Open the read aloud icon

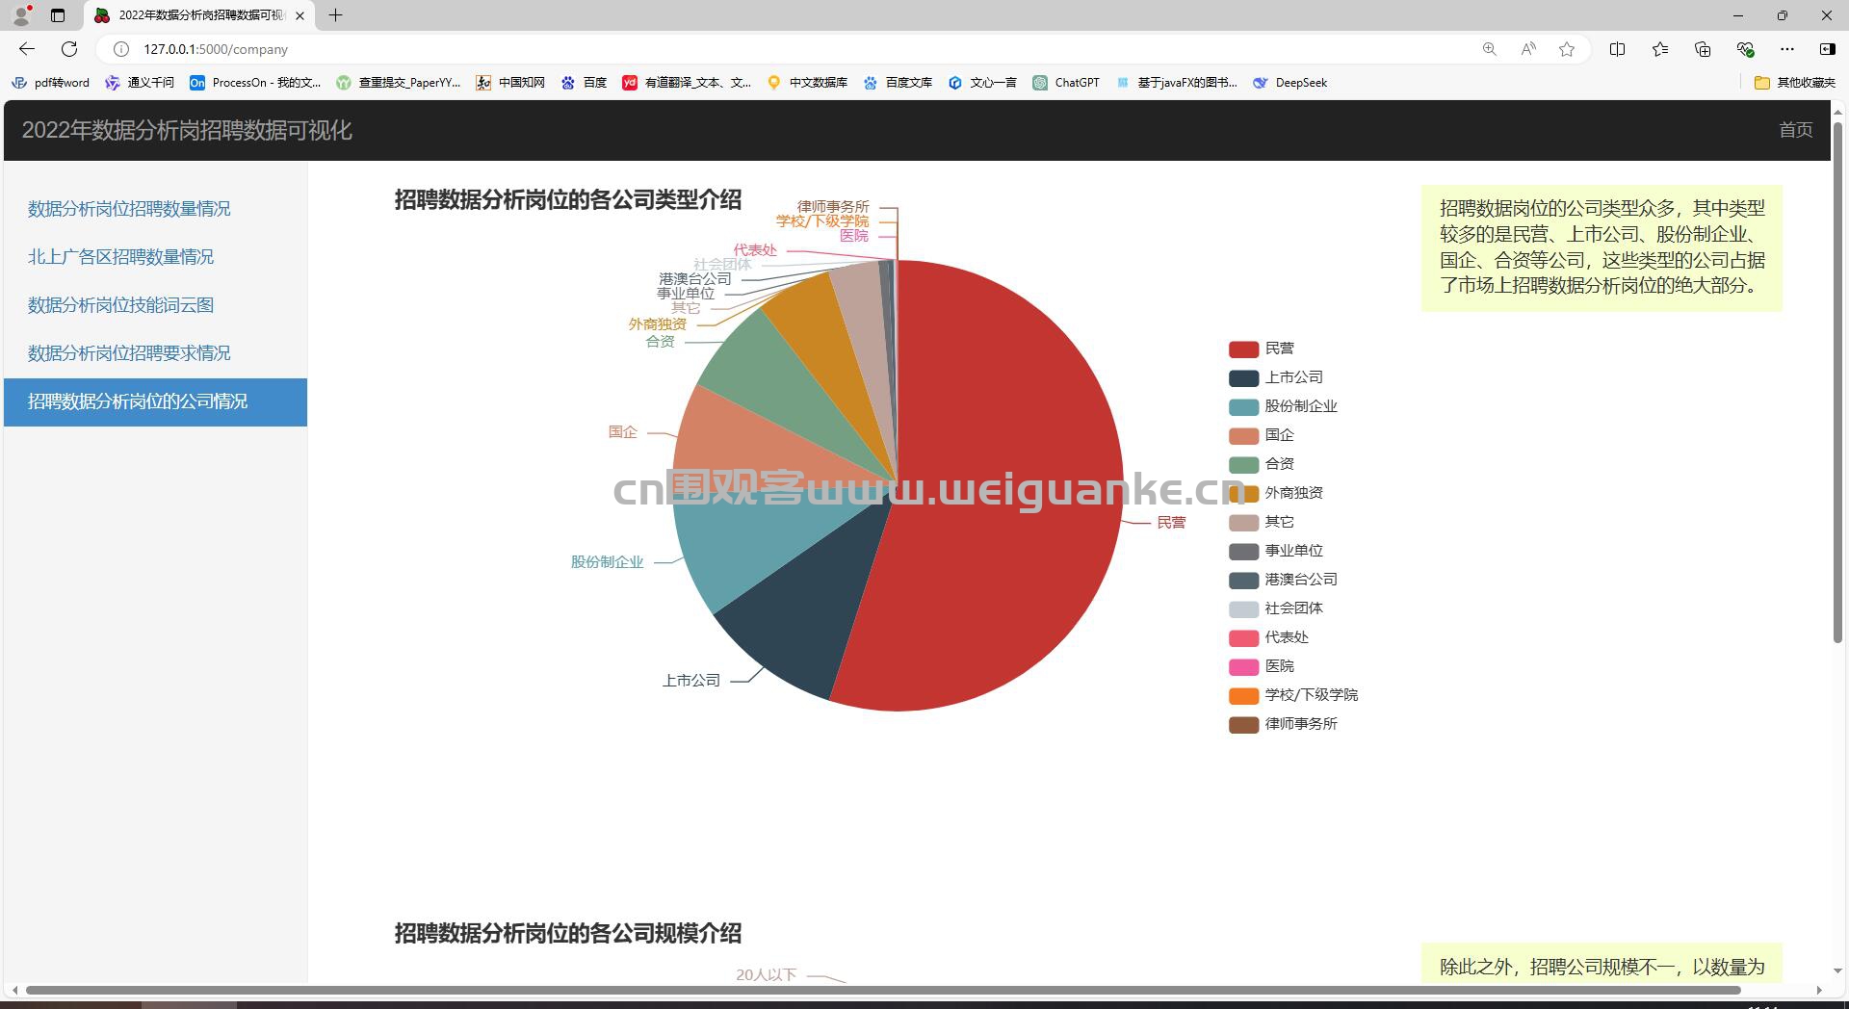pos(1528,49)
